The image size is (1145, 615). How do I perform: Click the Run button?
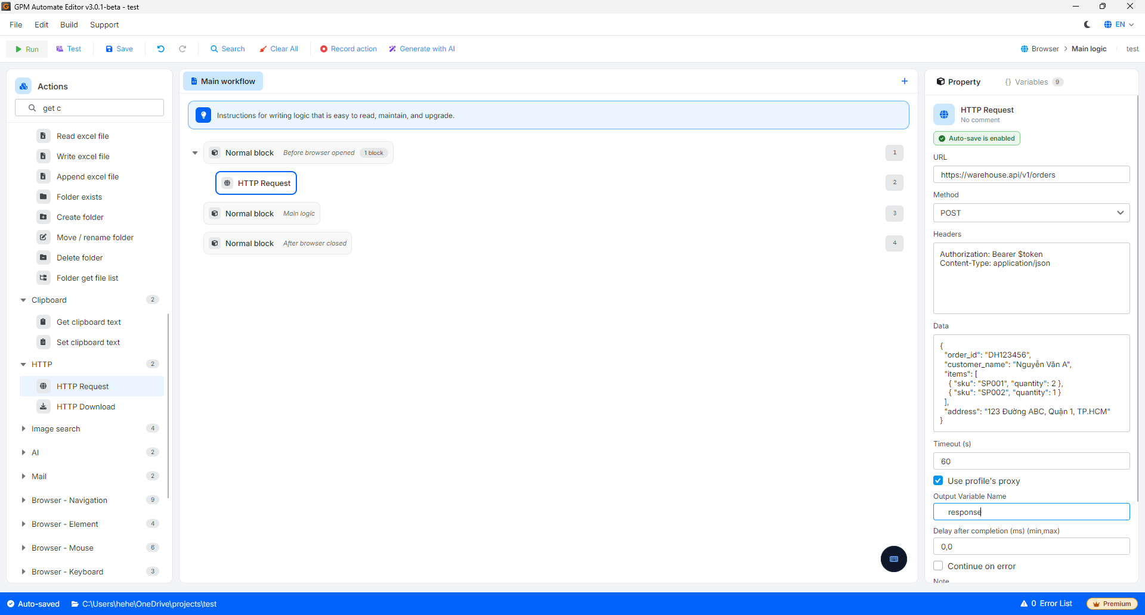27,49
